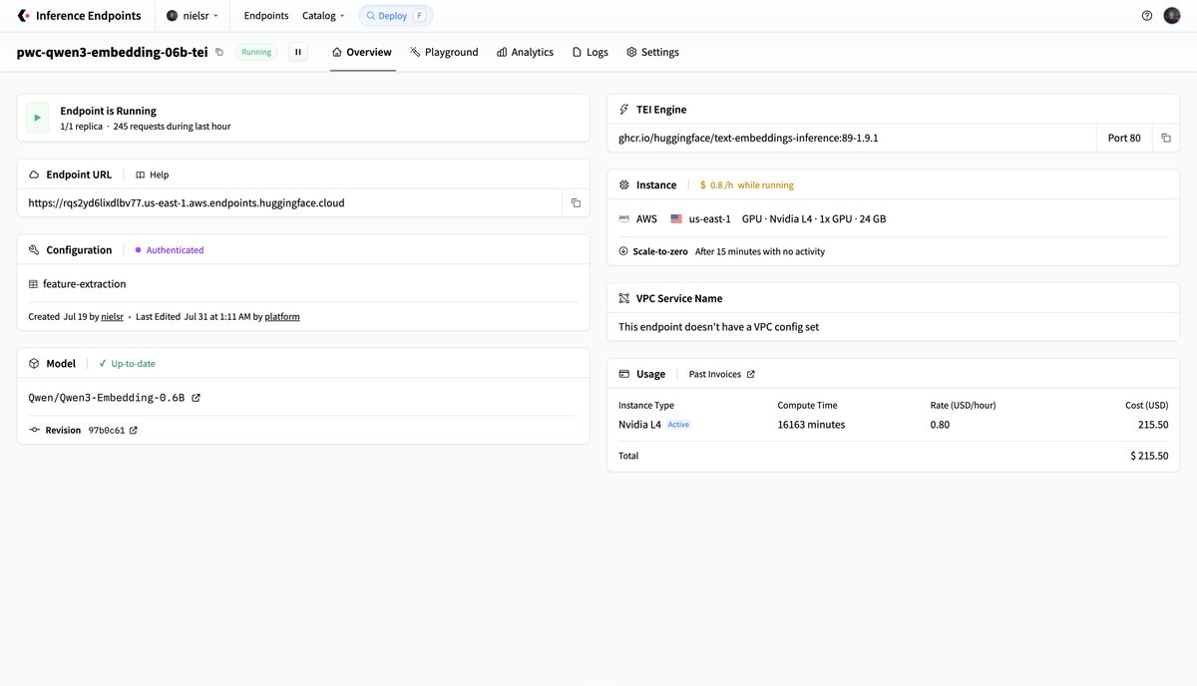
Task: Click the 16163 minutes compute time
Action: [x=811, y=425]
